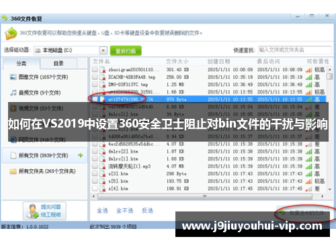Sort by 文件名 column header
Viewport: 336px width, 243px height.
101,61
